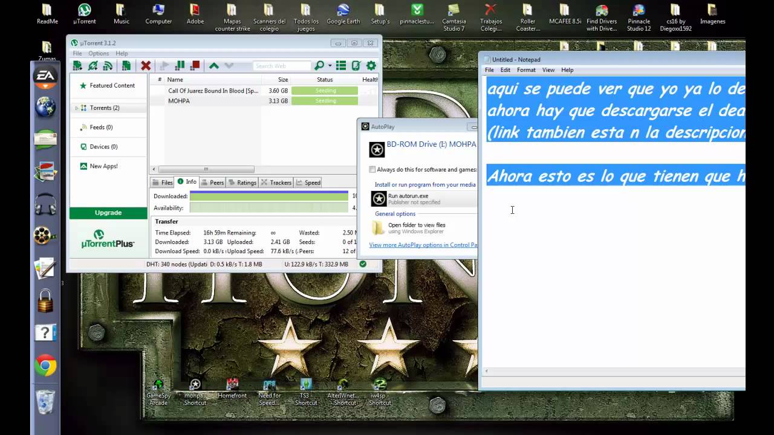The width and height of the screenshot is (774, 435).
Task: Click Add Torrent from URL toolbar icon
Action: click(x=93, y=66)
